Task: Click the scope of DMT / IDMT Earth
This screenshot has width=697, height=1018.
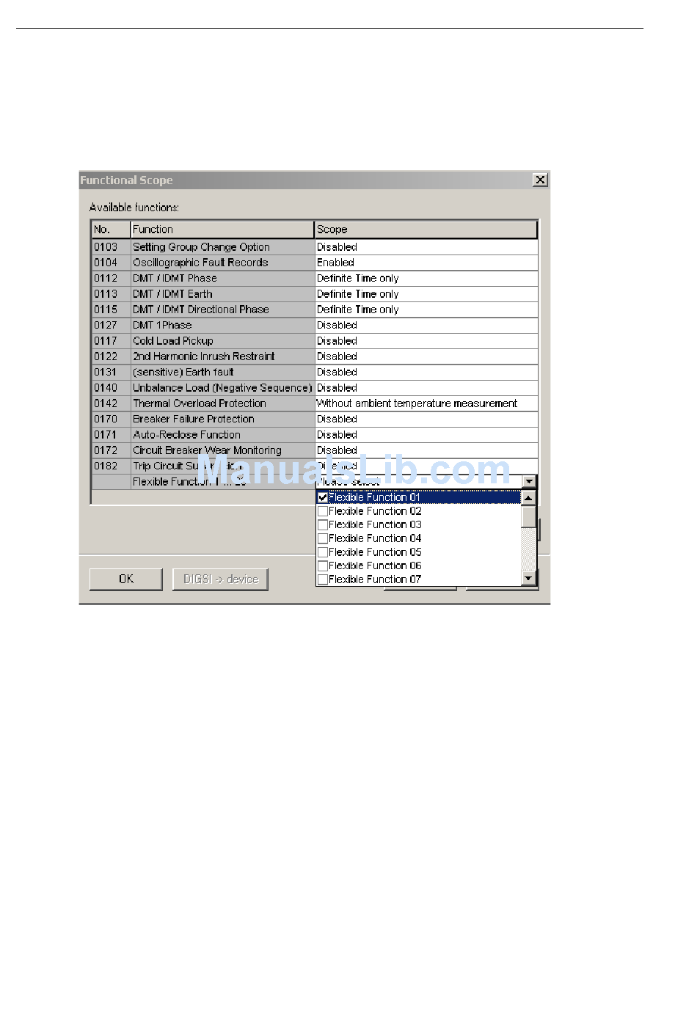Action: point(426,294)
